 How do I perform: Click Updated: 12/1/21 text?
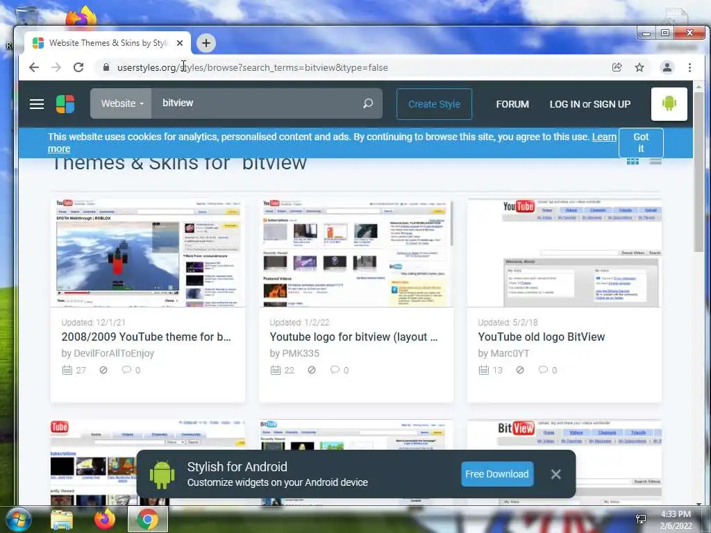(x=94, y=322)
